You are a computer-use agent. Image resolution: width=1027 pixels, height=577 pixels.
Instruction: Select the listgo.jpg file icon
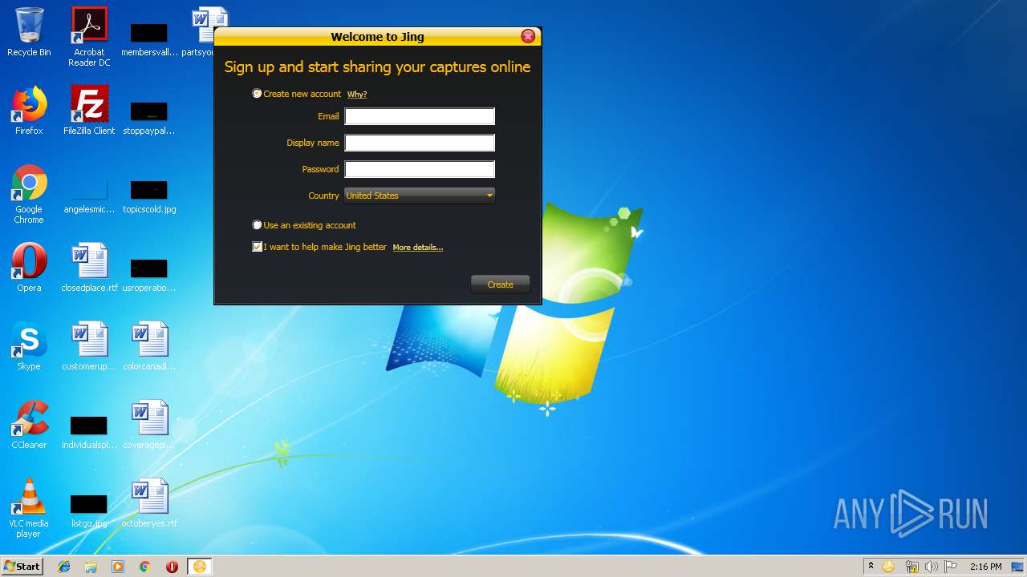[89, 510]
